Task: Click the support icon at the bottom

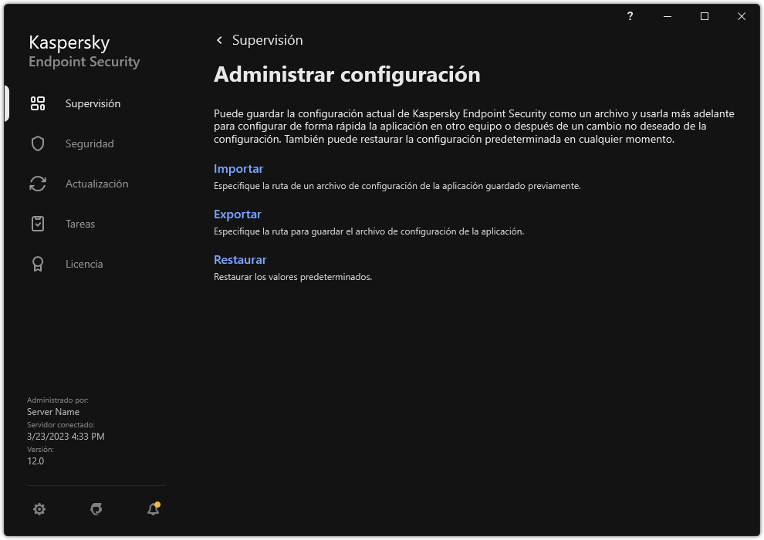Action: click(96, 509)
